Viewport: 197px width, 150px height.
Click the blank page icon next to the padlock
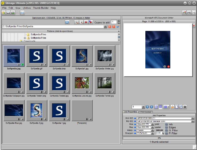(x=177, y=107)
